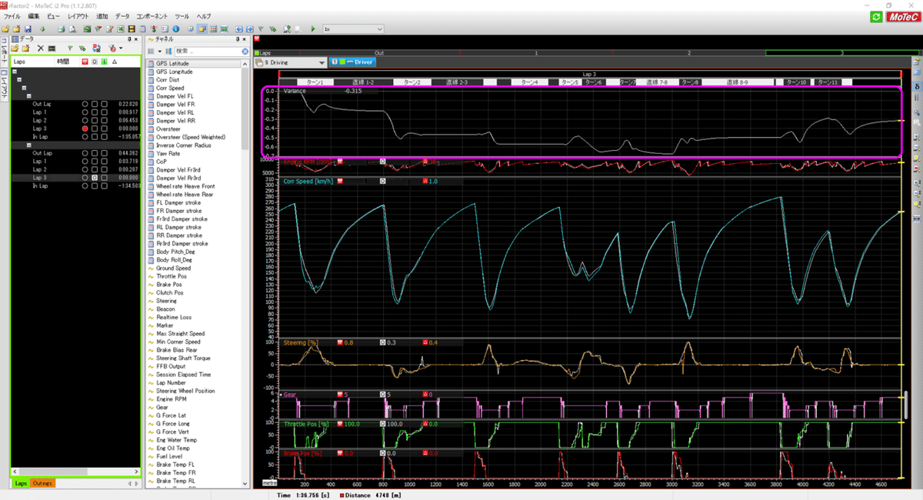
Task: Click the delete X icon in data panel
Action: 41,48
